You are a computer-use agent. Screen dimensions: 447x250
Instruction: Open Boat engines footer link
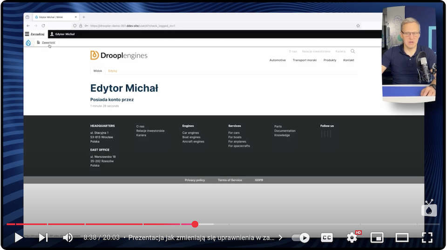(x=191, y=137)
